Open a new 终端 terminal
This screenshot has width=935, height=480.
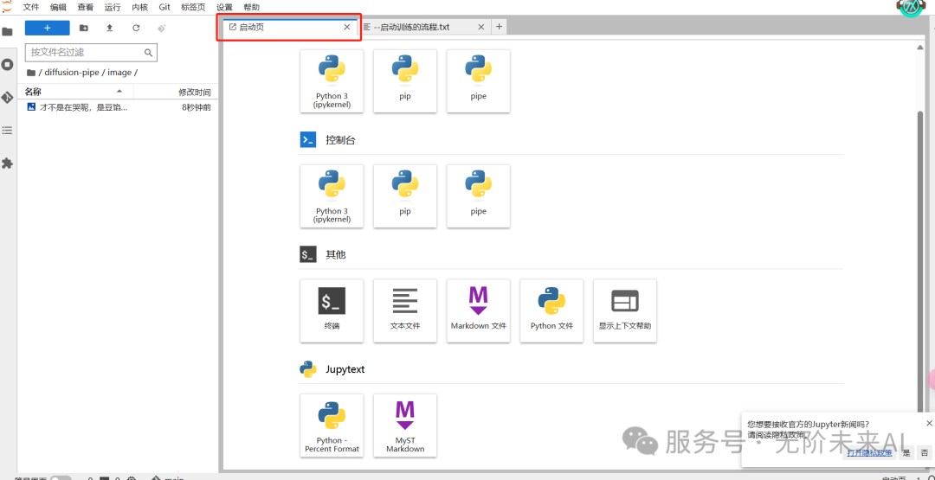click(x=332, y=310)
